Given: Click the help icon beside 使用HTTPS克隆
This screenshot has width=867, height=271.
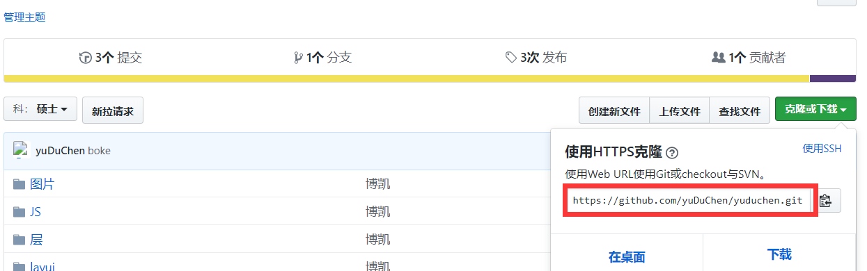Looking at the screenshot, I should click(672, 153).
